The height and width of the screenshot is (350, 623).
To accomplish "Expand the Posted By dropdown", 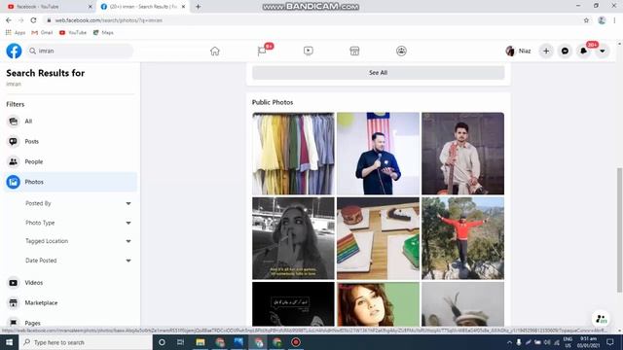I will [78, 203].
